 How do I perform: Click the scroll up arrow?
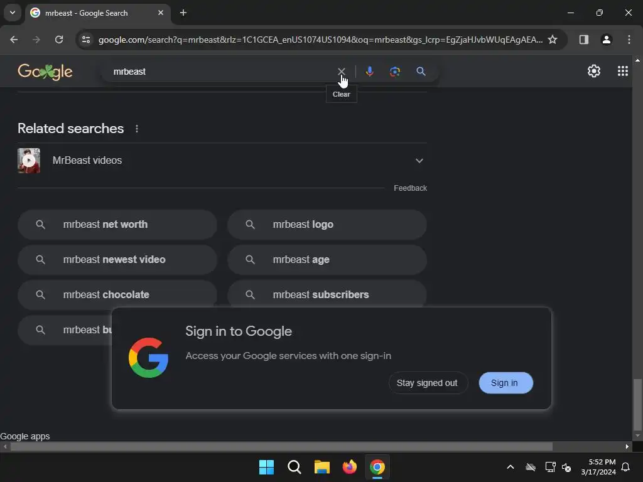637,60
